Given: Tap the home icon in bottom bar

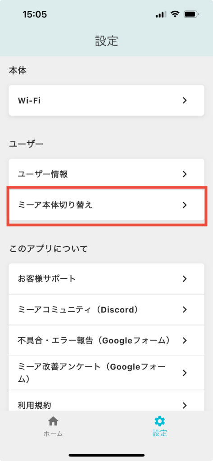Looking at the screenshot, I should coord(53,421).
